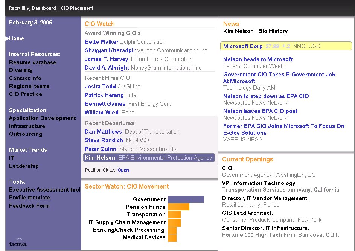Open Kim Nelson news tab

point(238,31)
